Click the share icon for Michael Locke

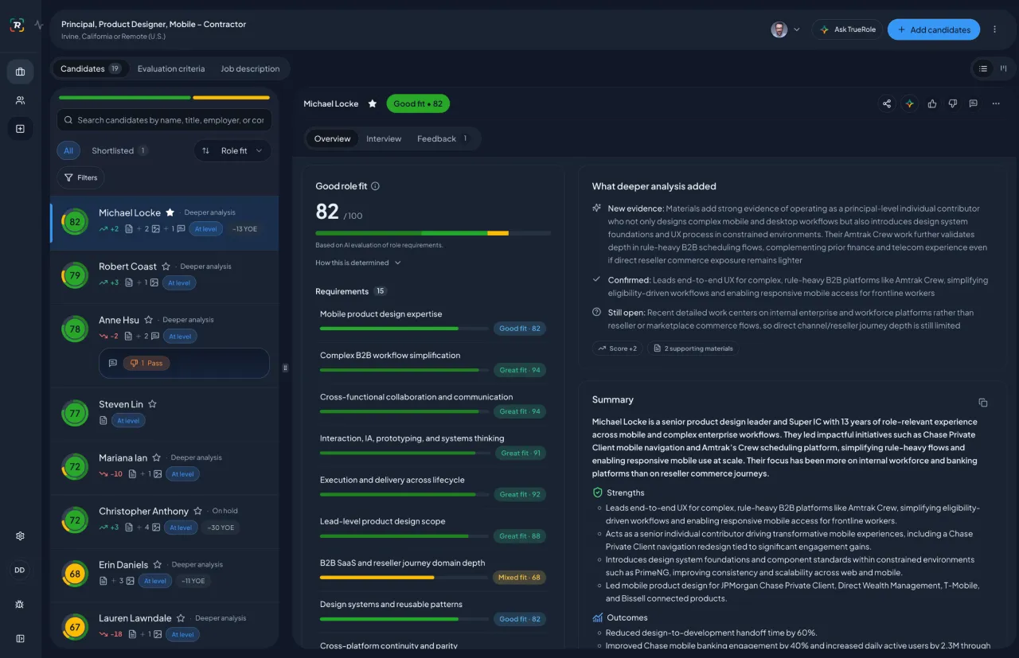[x=887, y=103]
